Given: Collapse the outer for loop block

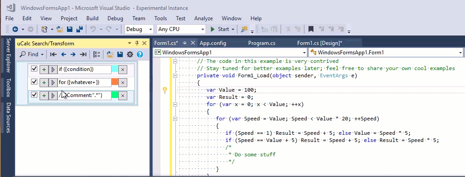Looking at the screenshot, I should point(175,104).
